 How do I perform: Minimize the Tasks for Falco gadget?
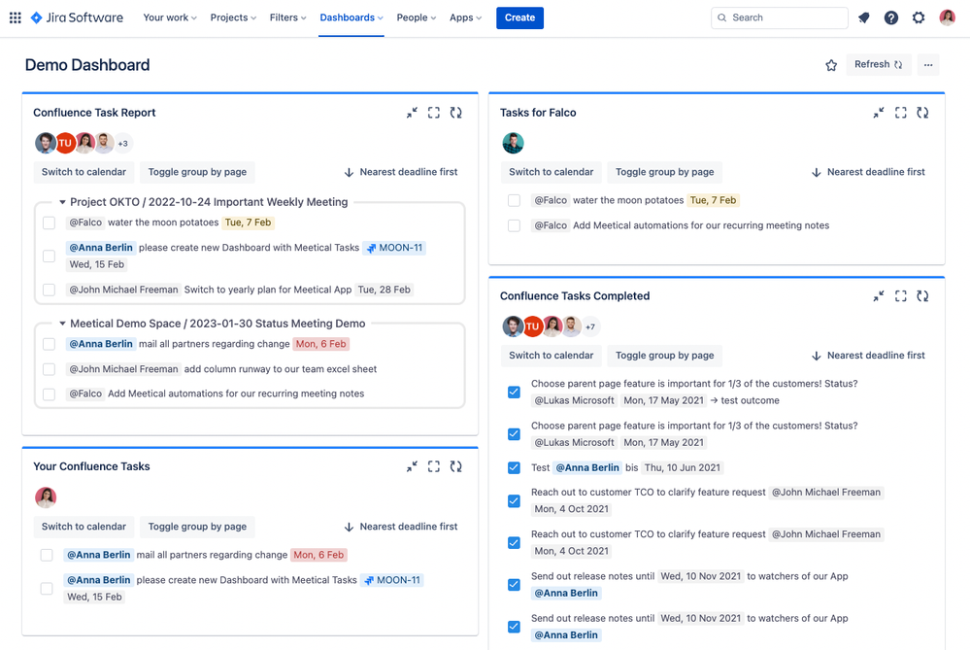(879, 113)
